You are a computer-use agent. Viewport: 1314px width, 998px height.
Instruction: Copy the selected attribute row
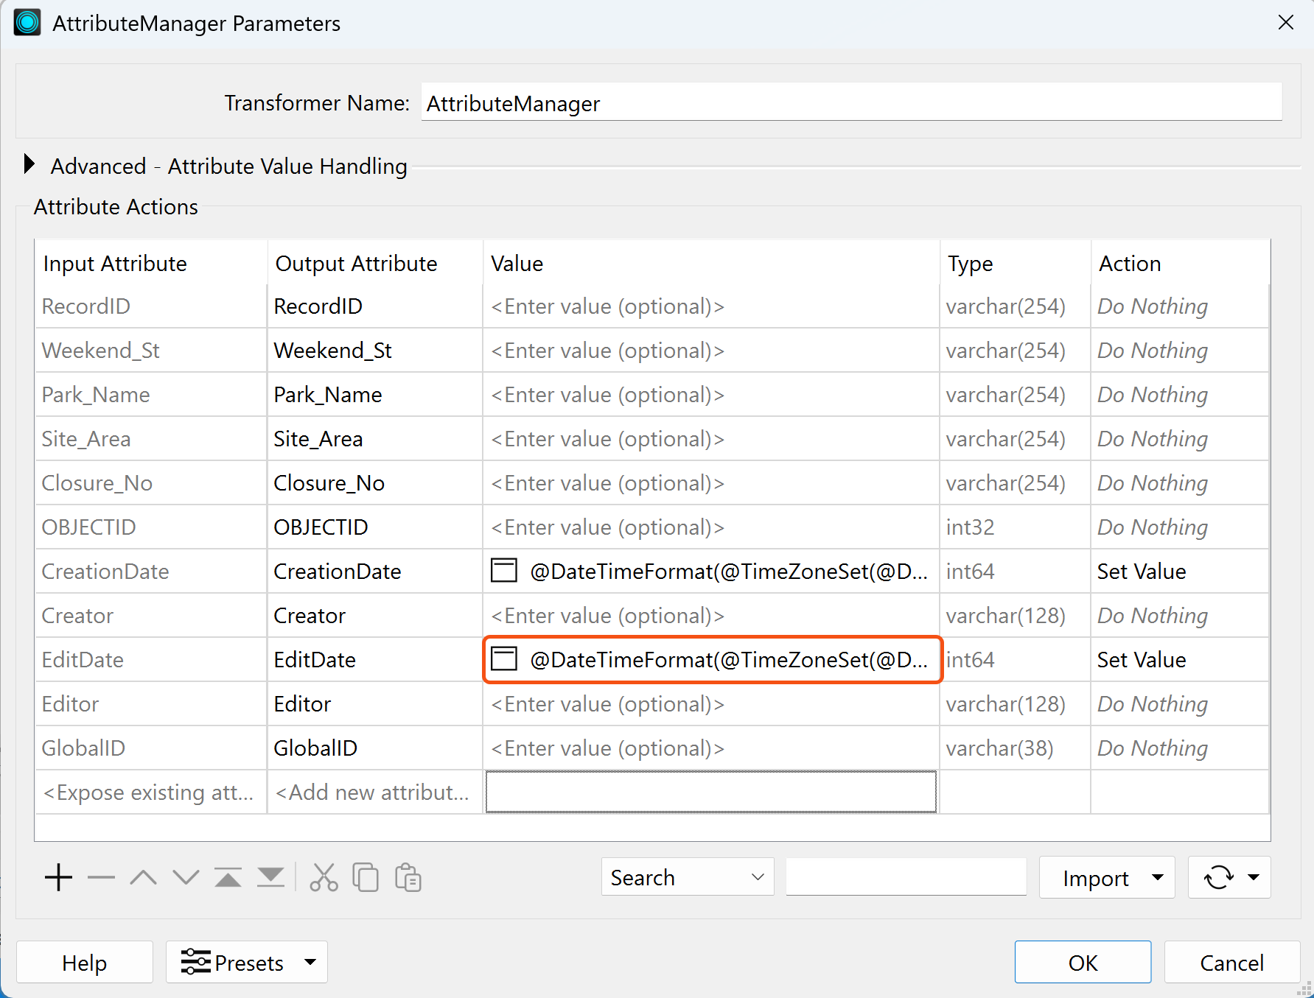coord(366,877)
